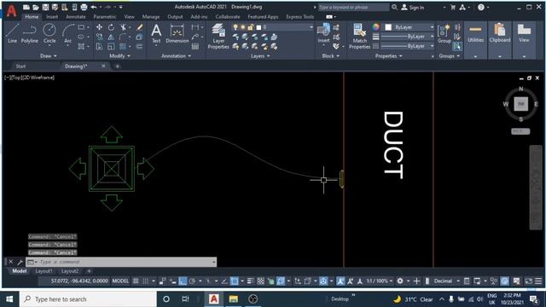Select the Mirror tool in Modify panel
The width and height of the screenshot is (546, 307).
(x=111, y=37)
